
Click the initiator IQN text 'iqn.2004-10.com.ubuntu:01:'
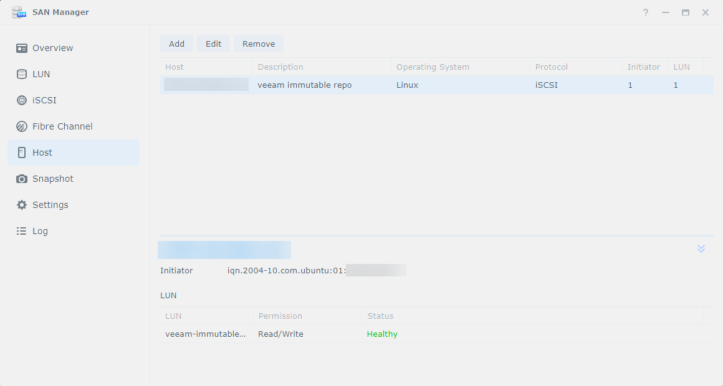(x=286, y=270)
